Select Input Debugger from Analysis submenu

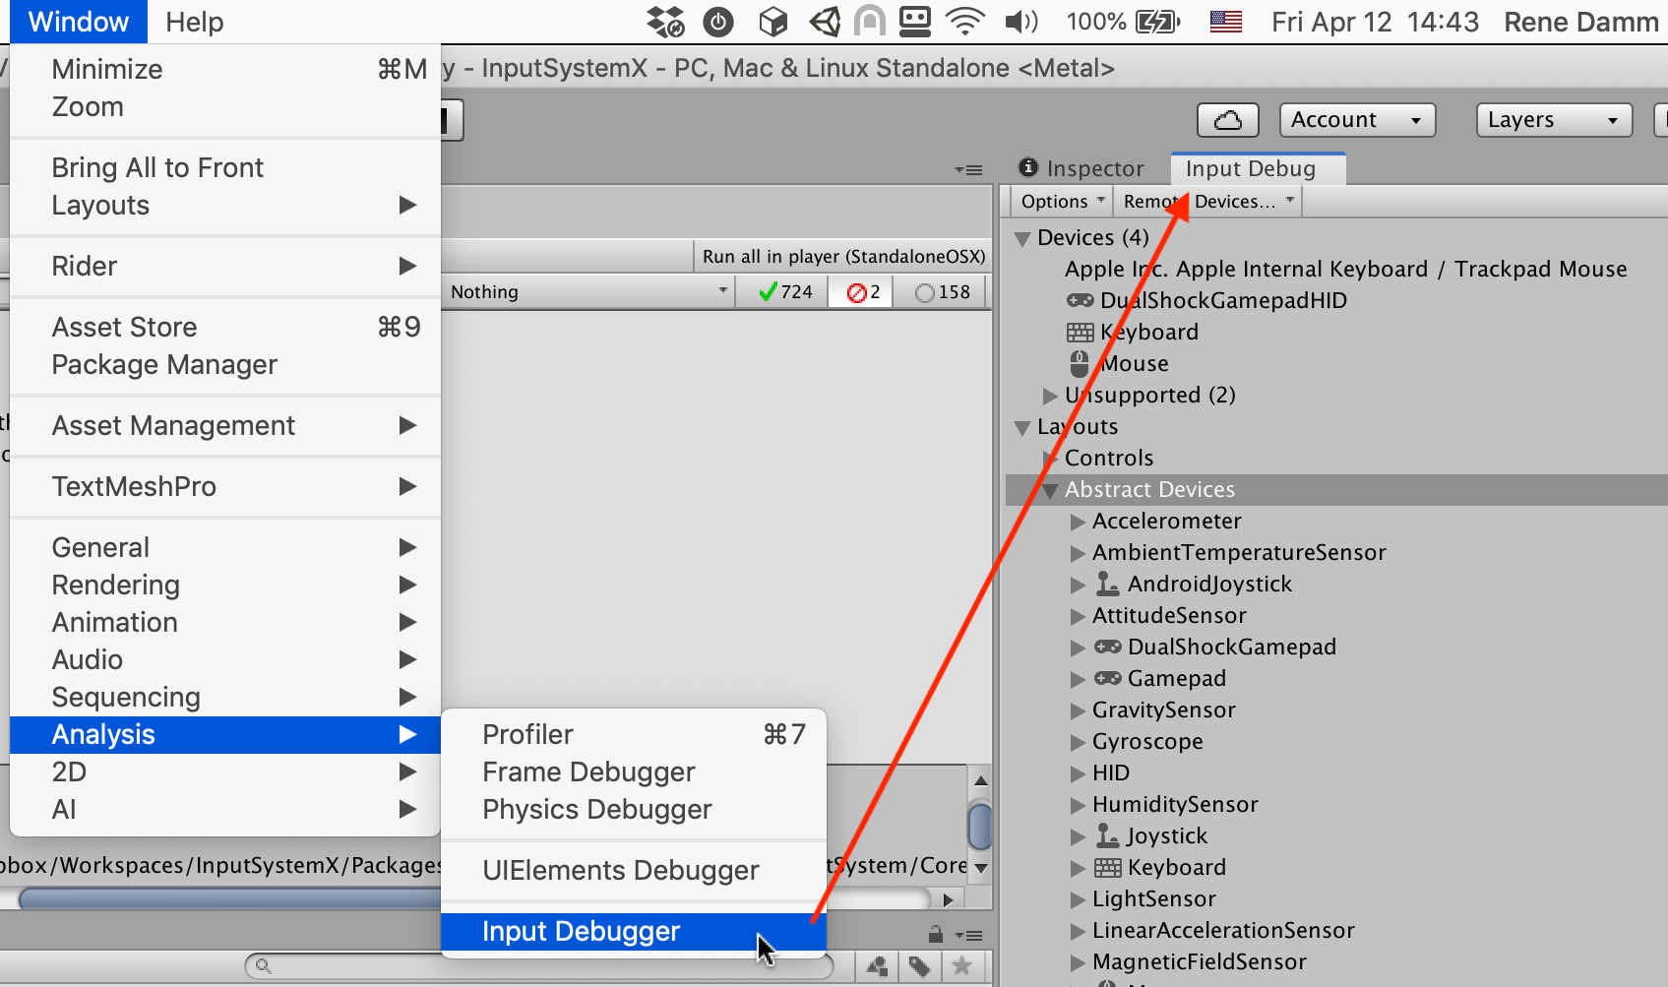pyautogui.click(x=634, y=931)
